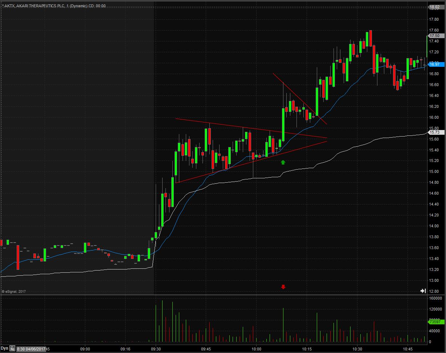Select the steep descending red trendline near 10:15

pos(300,99)
